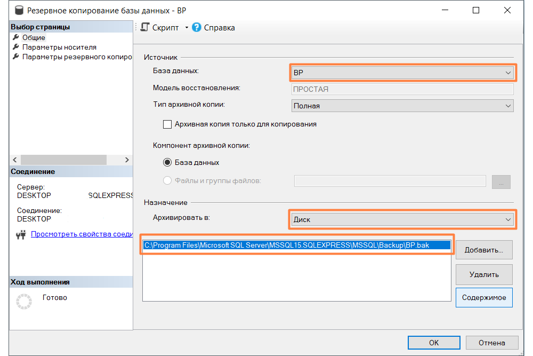Select the BP.bak backup destination path

click(x=297, y=245)
